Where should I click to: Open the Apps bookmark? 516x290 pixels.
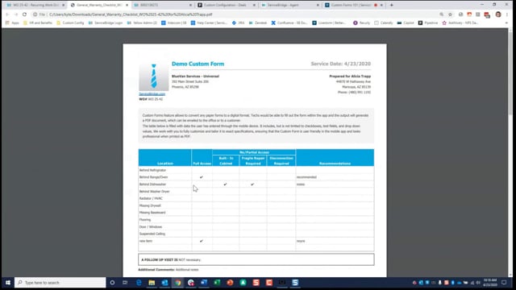[x=12, y=23]
